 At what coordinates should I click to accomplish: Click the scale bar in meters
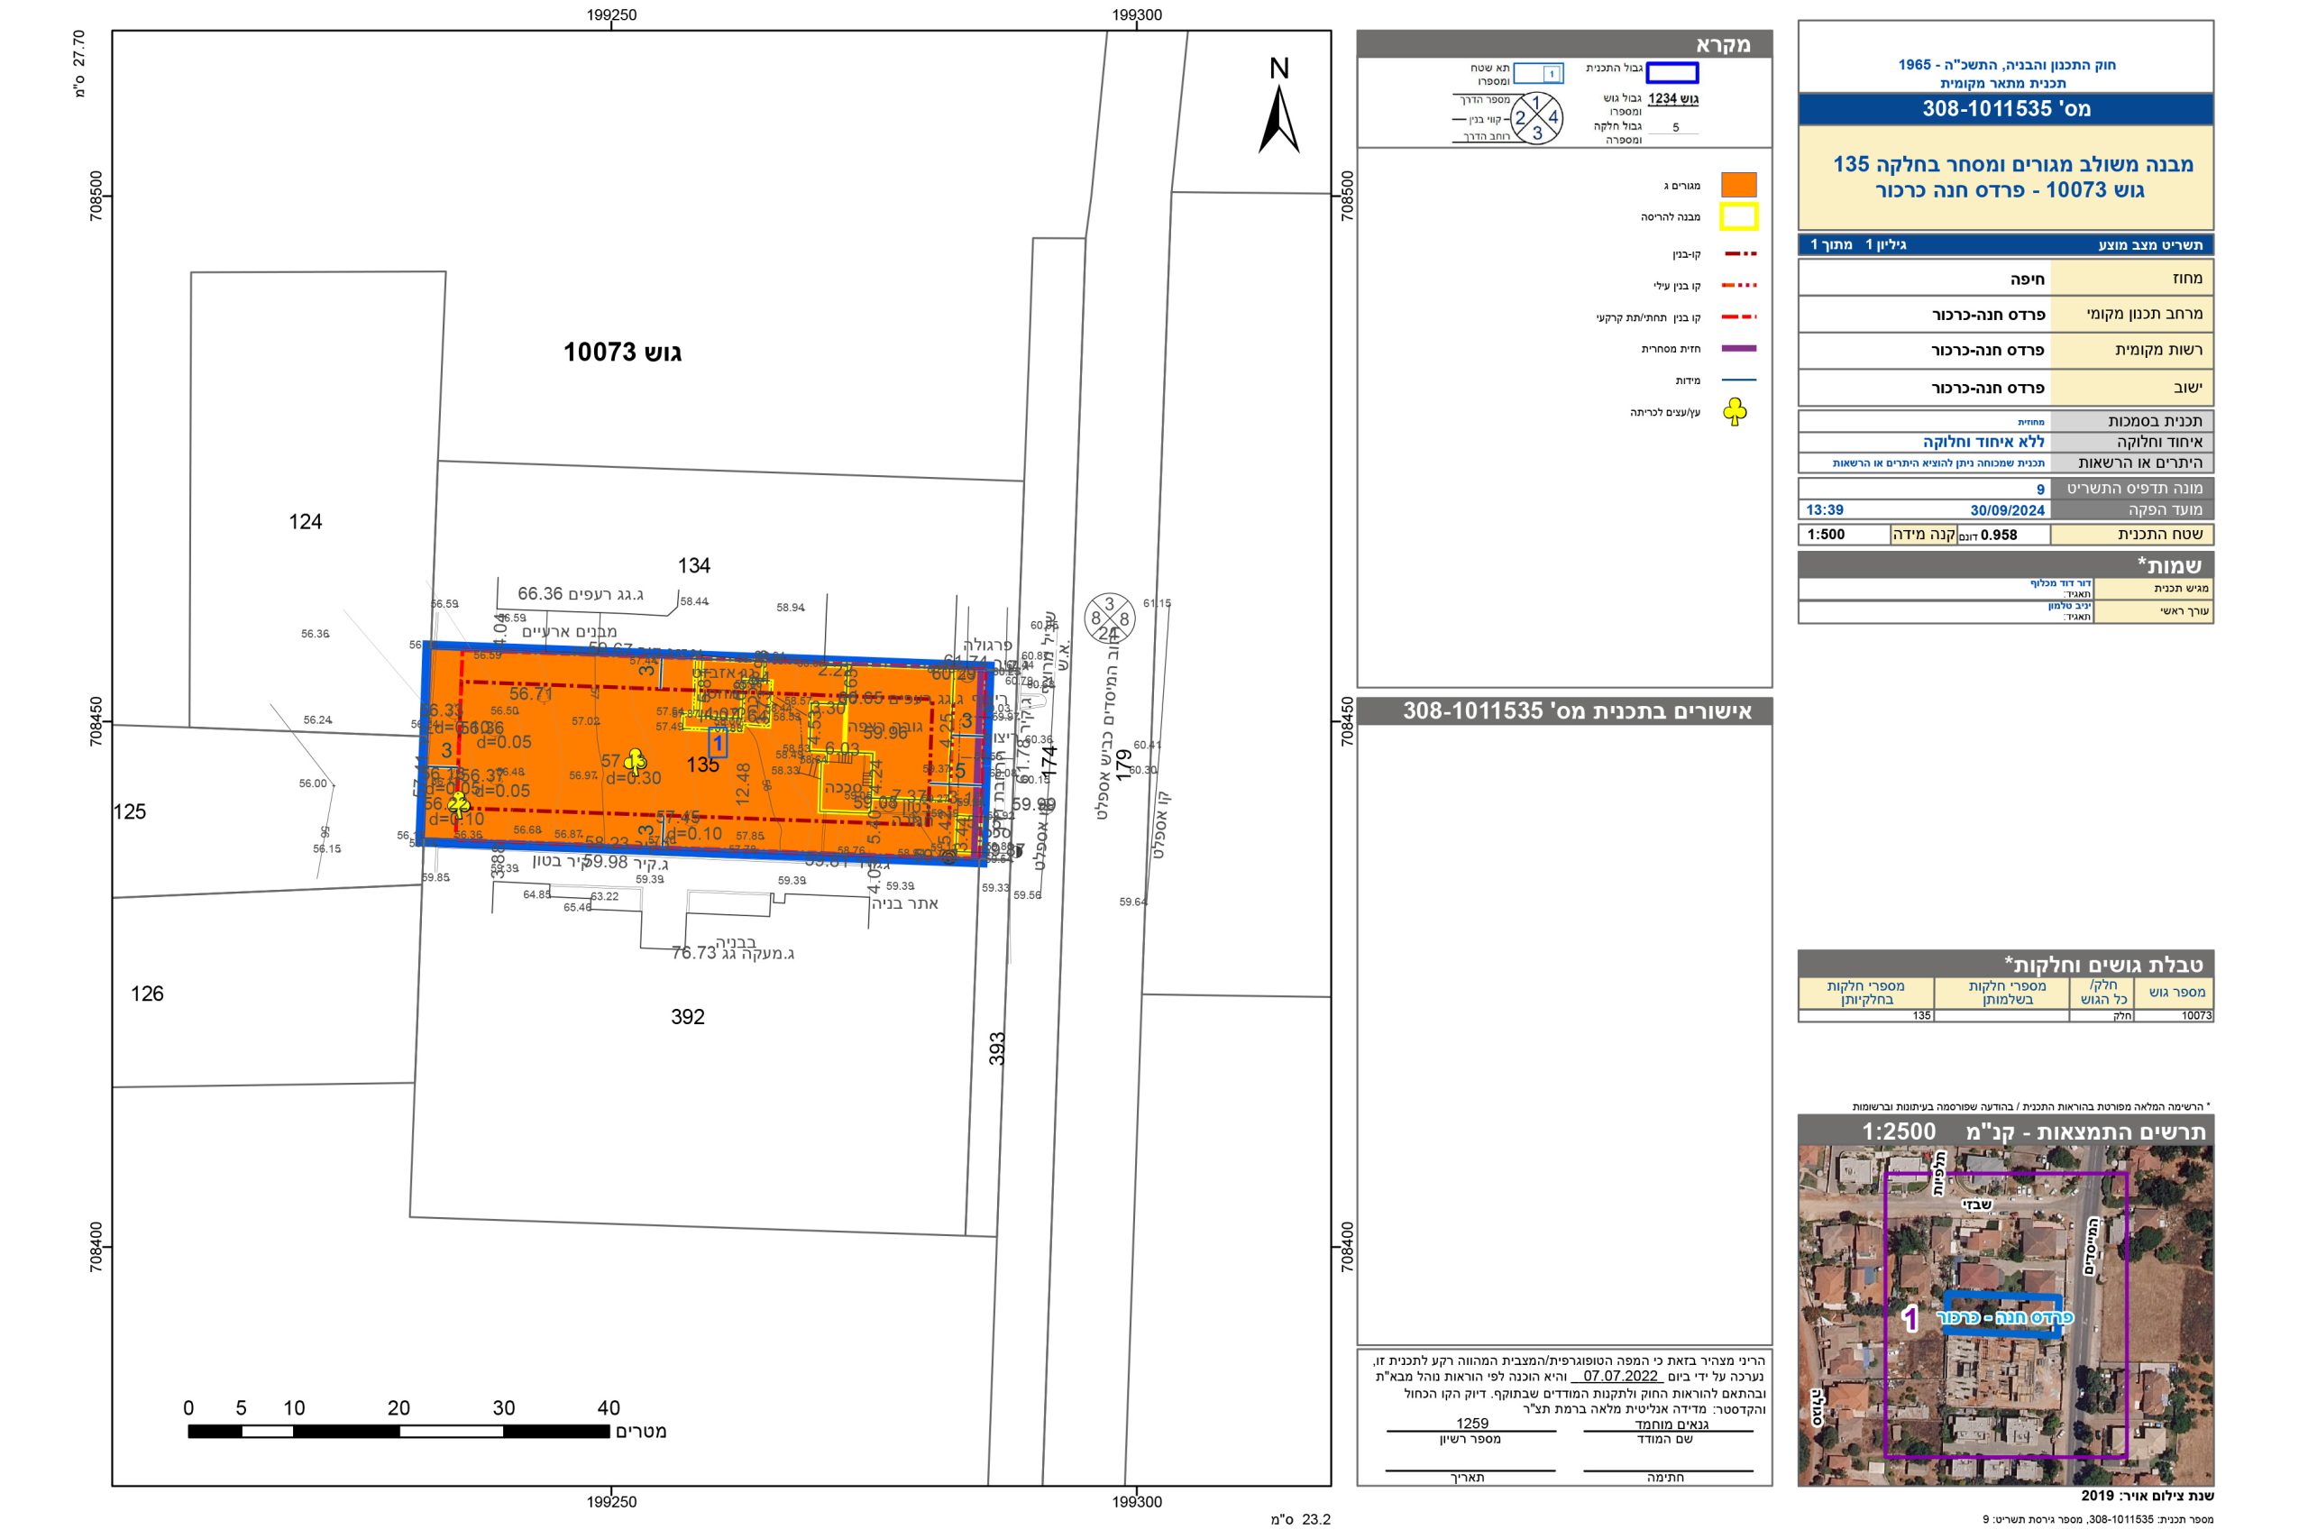398,1431
